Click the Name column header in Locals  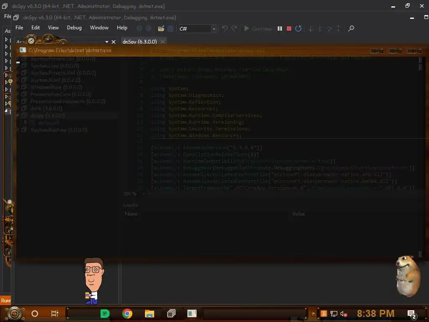[131, 213]
